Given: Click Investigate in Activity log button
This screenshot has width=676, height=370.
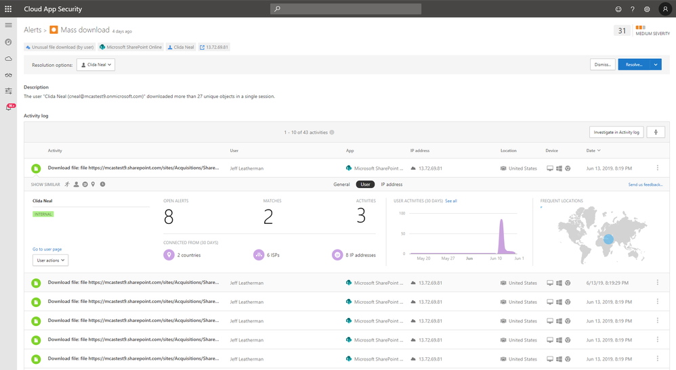Looking at the screenshot, I should coord(616,132).
